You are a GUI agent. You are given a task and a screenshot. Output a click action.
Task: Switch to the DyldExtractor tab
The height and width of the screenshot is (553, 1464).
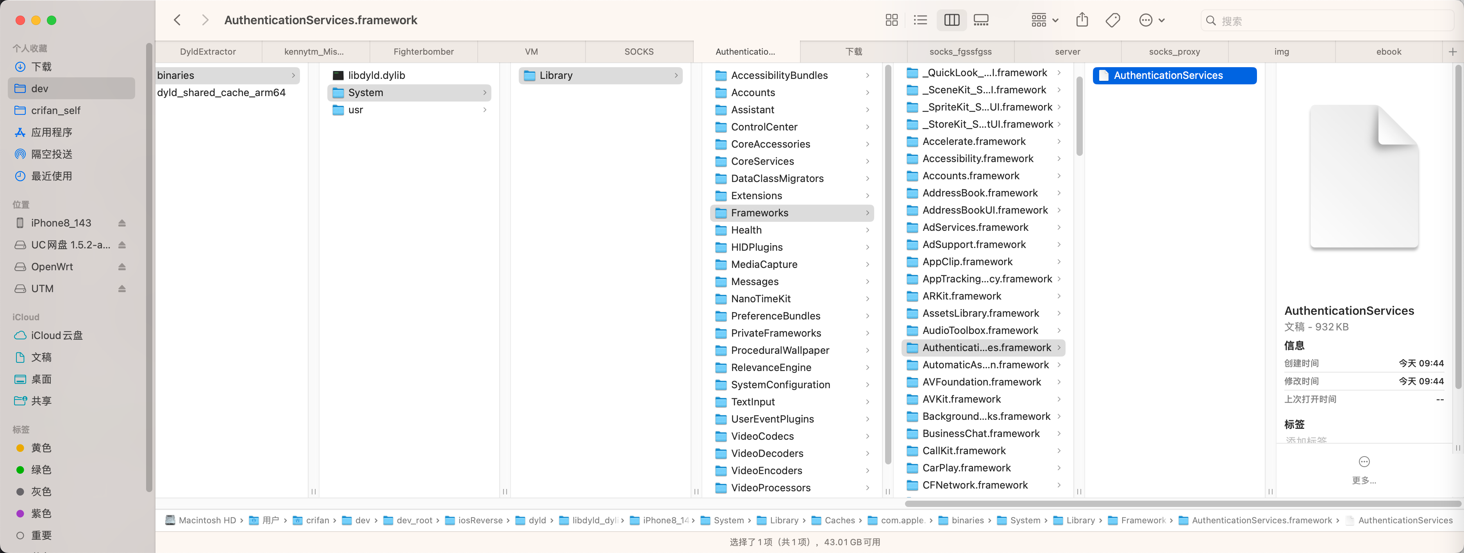pyautogui.click(x=208, y=52)
